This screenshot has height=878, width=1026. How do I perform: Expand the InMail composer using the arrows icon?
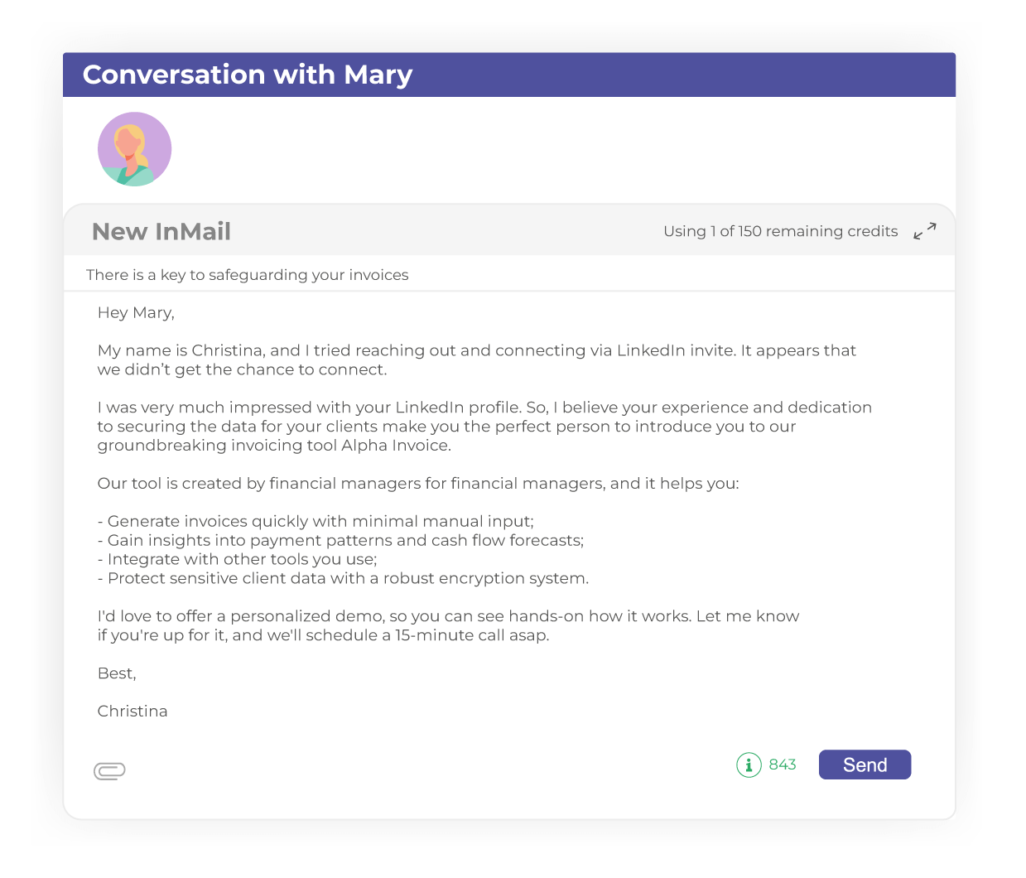[x=925, y=231]
